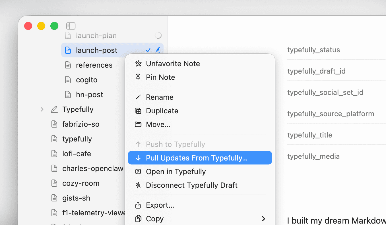Click the typefully_social_set_id property
The image size is (386, 225).
point(325,92)
